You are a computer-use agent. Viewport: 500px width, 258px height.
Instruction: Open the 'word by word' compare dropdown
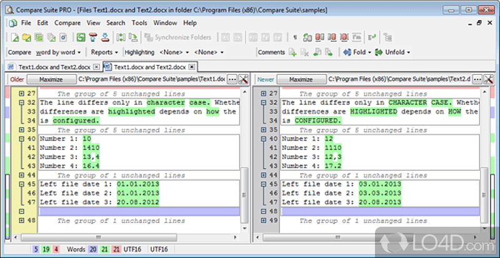click(x=58, y=52)
